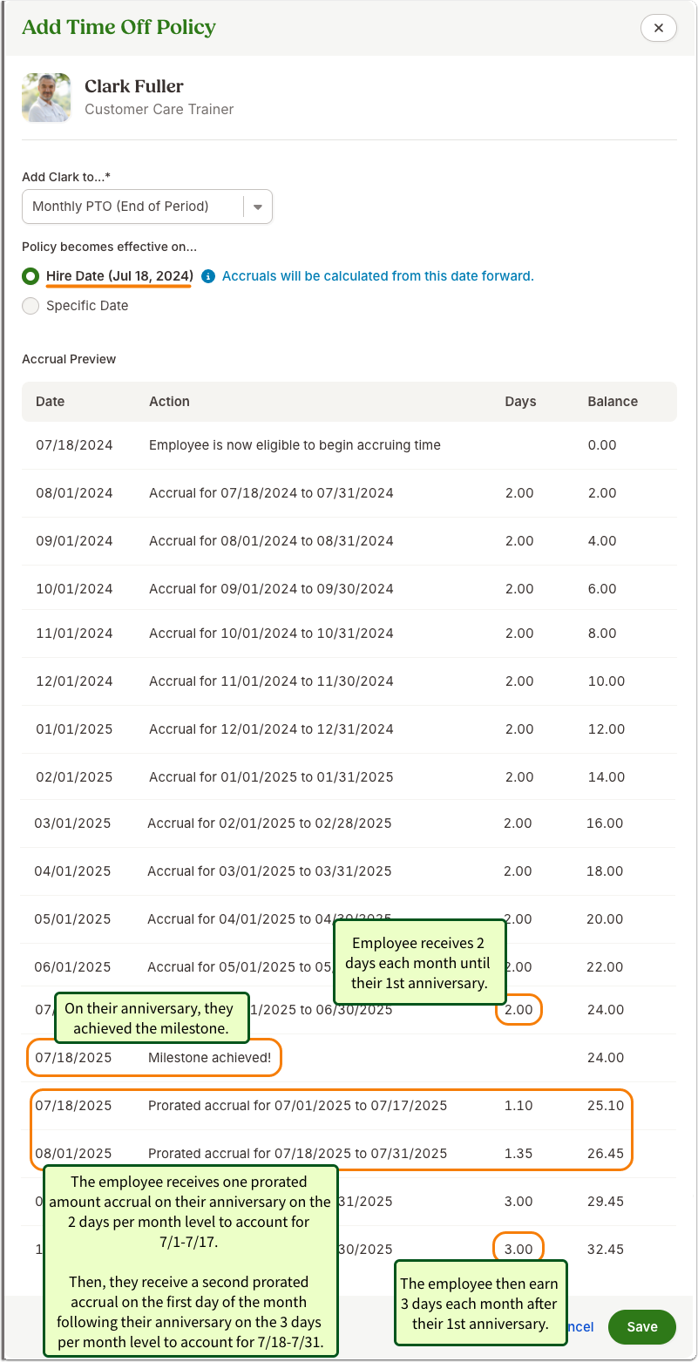Click the 1.10 days value
Image resolution: width=698 pixels, height=1362 pixels.
point(518,1106)
